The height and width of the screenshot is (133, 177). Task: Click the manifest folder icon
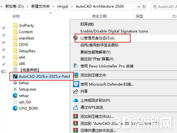coord(15,38)
